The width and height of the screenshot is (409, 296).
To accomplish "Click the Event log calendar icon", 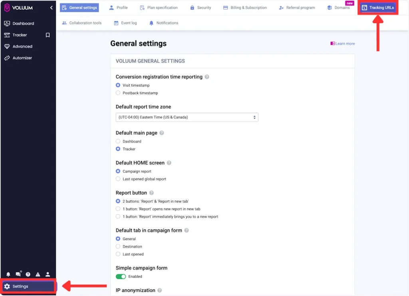I will point(116,23).
